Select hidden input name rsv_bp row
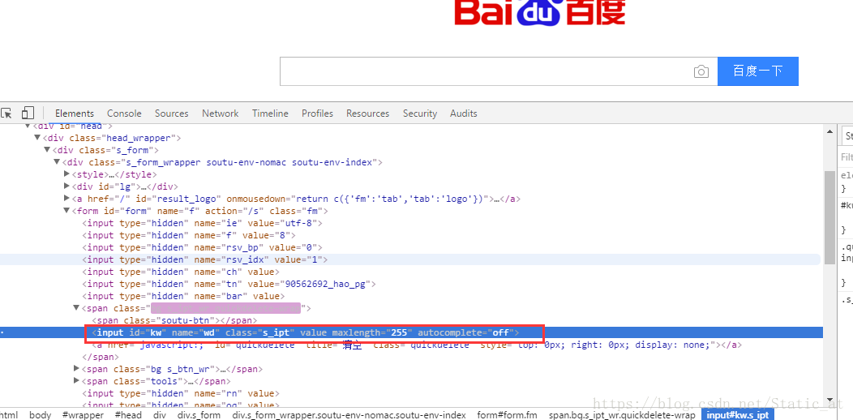Image resolution: width=853 pixels, height=420 pixels. [203, 247]
